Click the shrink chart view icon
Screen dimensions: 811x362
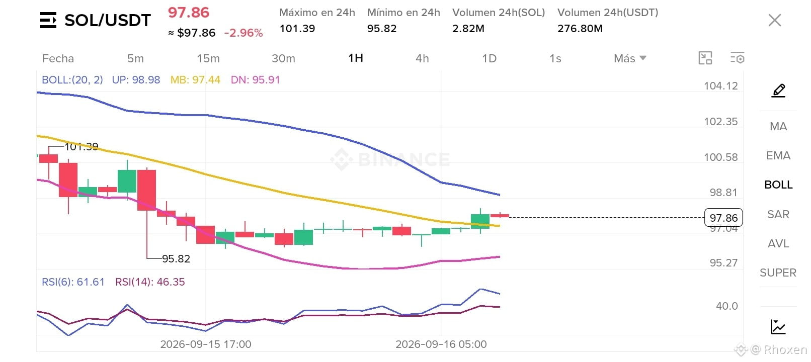click(705, 58)
